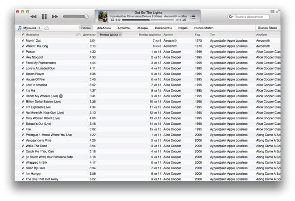Uncheck Feed My Frankenstein checkbox
The image size is (295, 201).
coord(23,63)
